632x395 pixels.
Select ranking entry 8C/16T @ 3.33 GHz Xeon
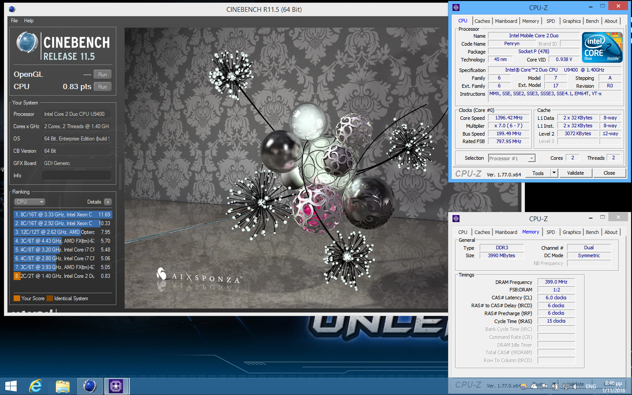[x=63, y=215]
